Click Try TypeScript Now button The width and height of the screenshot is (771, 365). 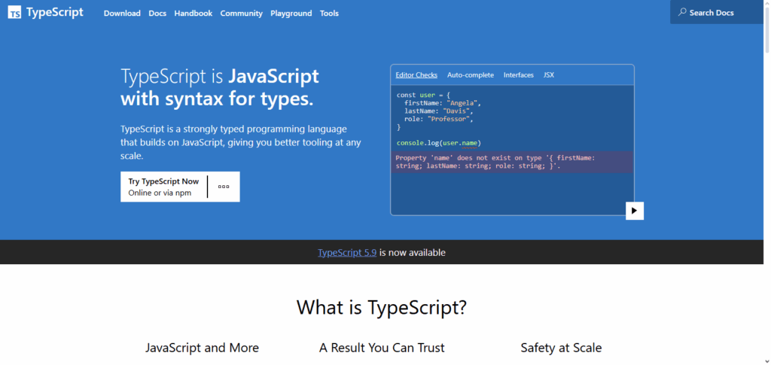click(163, 187)
